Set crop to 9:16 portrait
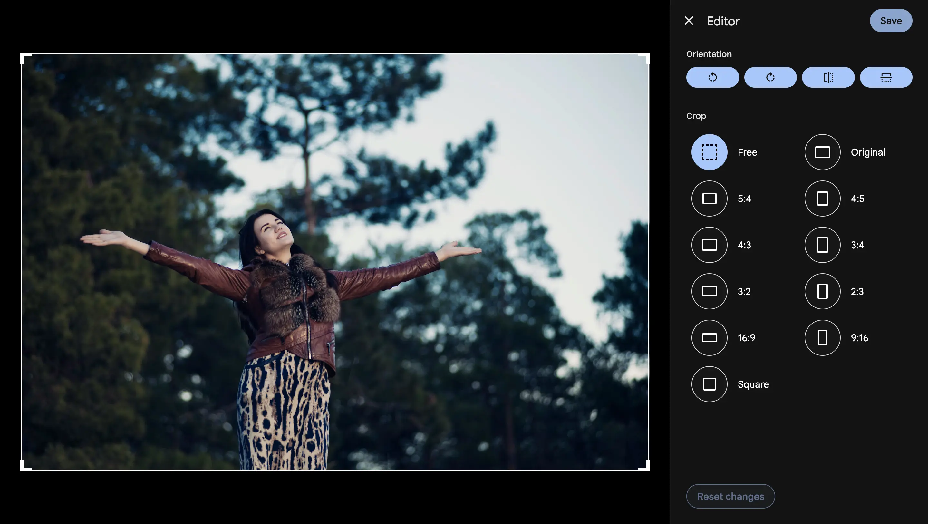 tap(822, 338)
